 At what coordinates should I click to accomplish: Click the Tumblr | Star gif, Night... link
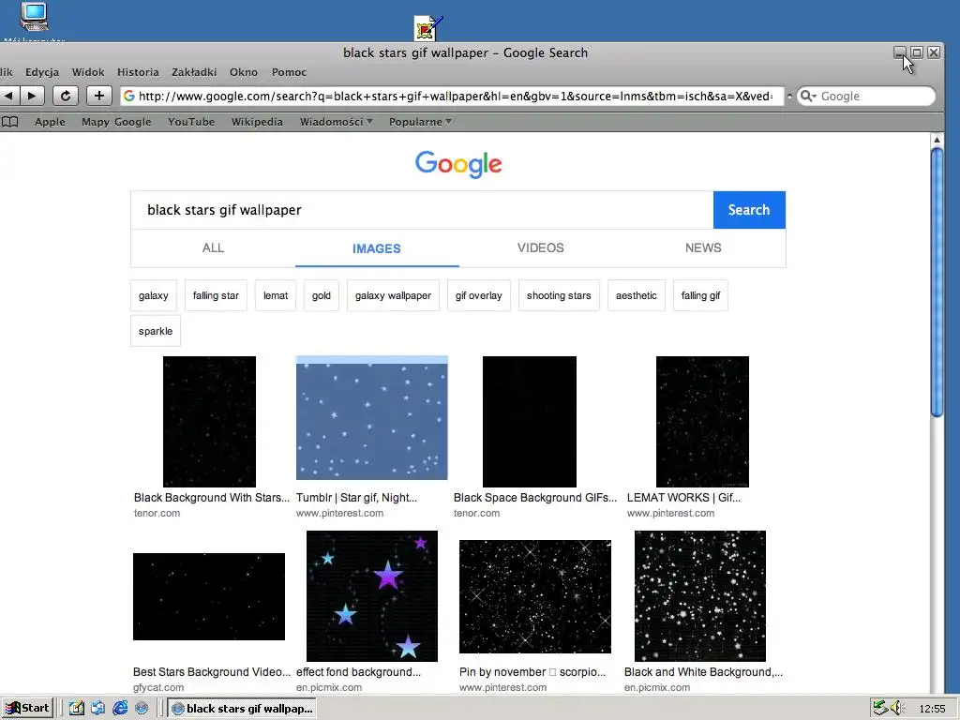coord(356,498)
